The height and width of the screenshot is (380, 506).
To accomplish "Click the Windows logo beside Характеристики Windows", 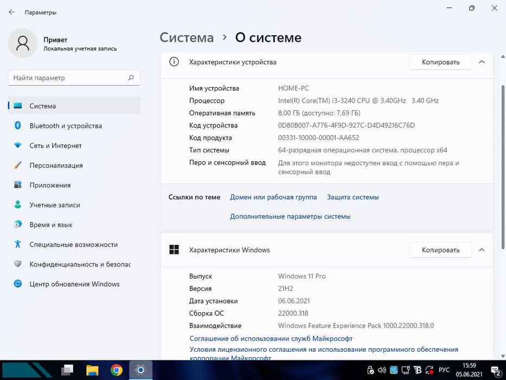I will [174, 250].
